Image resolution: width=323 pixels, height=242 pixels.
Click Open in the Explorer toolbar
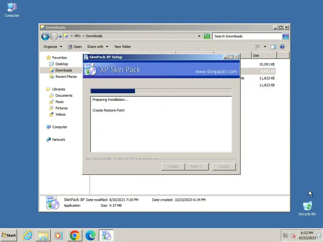click(75, 47)
